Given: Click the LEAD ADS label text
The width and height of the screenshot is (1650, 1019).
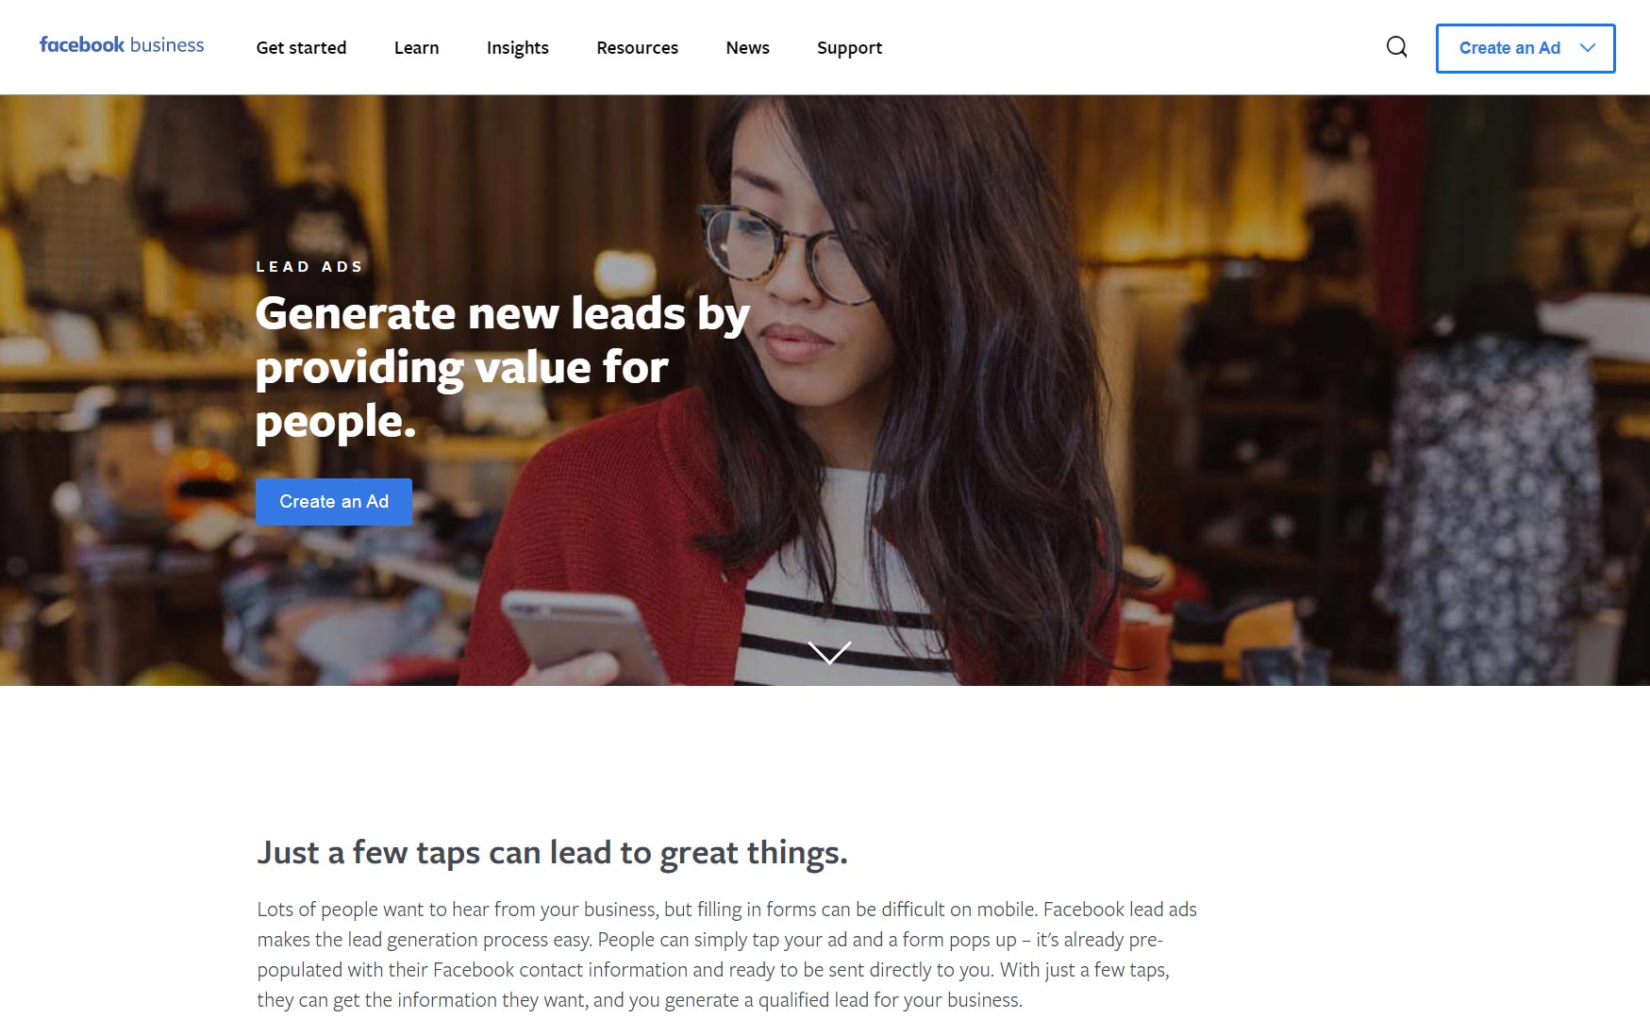Looking at the screenshot, I should tap(309, 267).
